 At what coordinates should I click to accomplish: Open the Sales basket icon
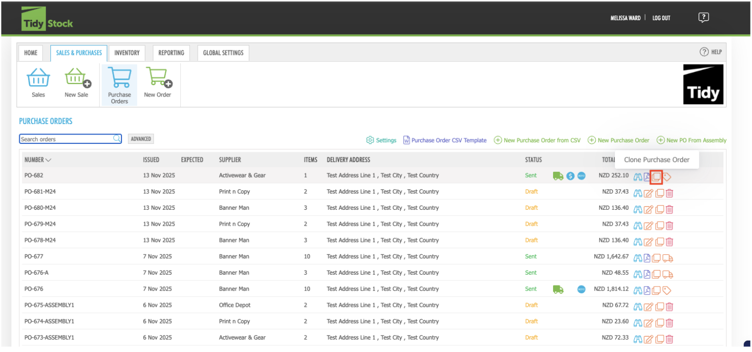[38, 78]
